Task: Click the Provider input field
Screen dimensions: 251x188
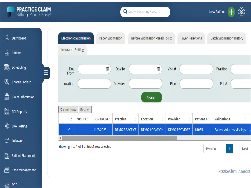Action: point(145,84)
